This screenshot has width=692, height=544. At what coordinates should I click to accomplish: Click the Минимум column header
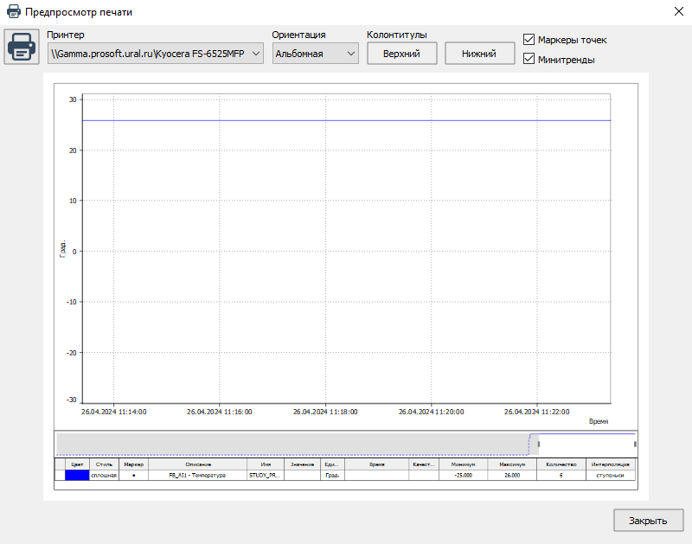pos(463,464)
